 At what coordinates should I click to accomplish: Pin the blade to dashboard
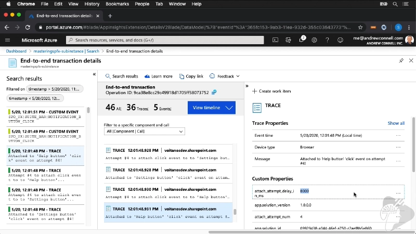[401, 60]
